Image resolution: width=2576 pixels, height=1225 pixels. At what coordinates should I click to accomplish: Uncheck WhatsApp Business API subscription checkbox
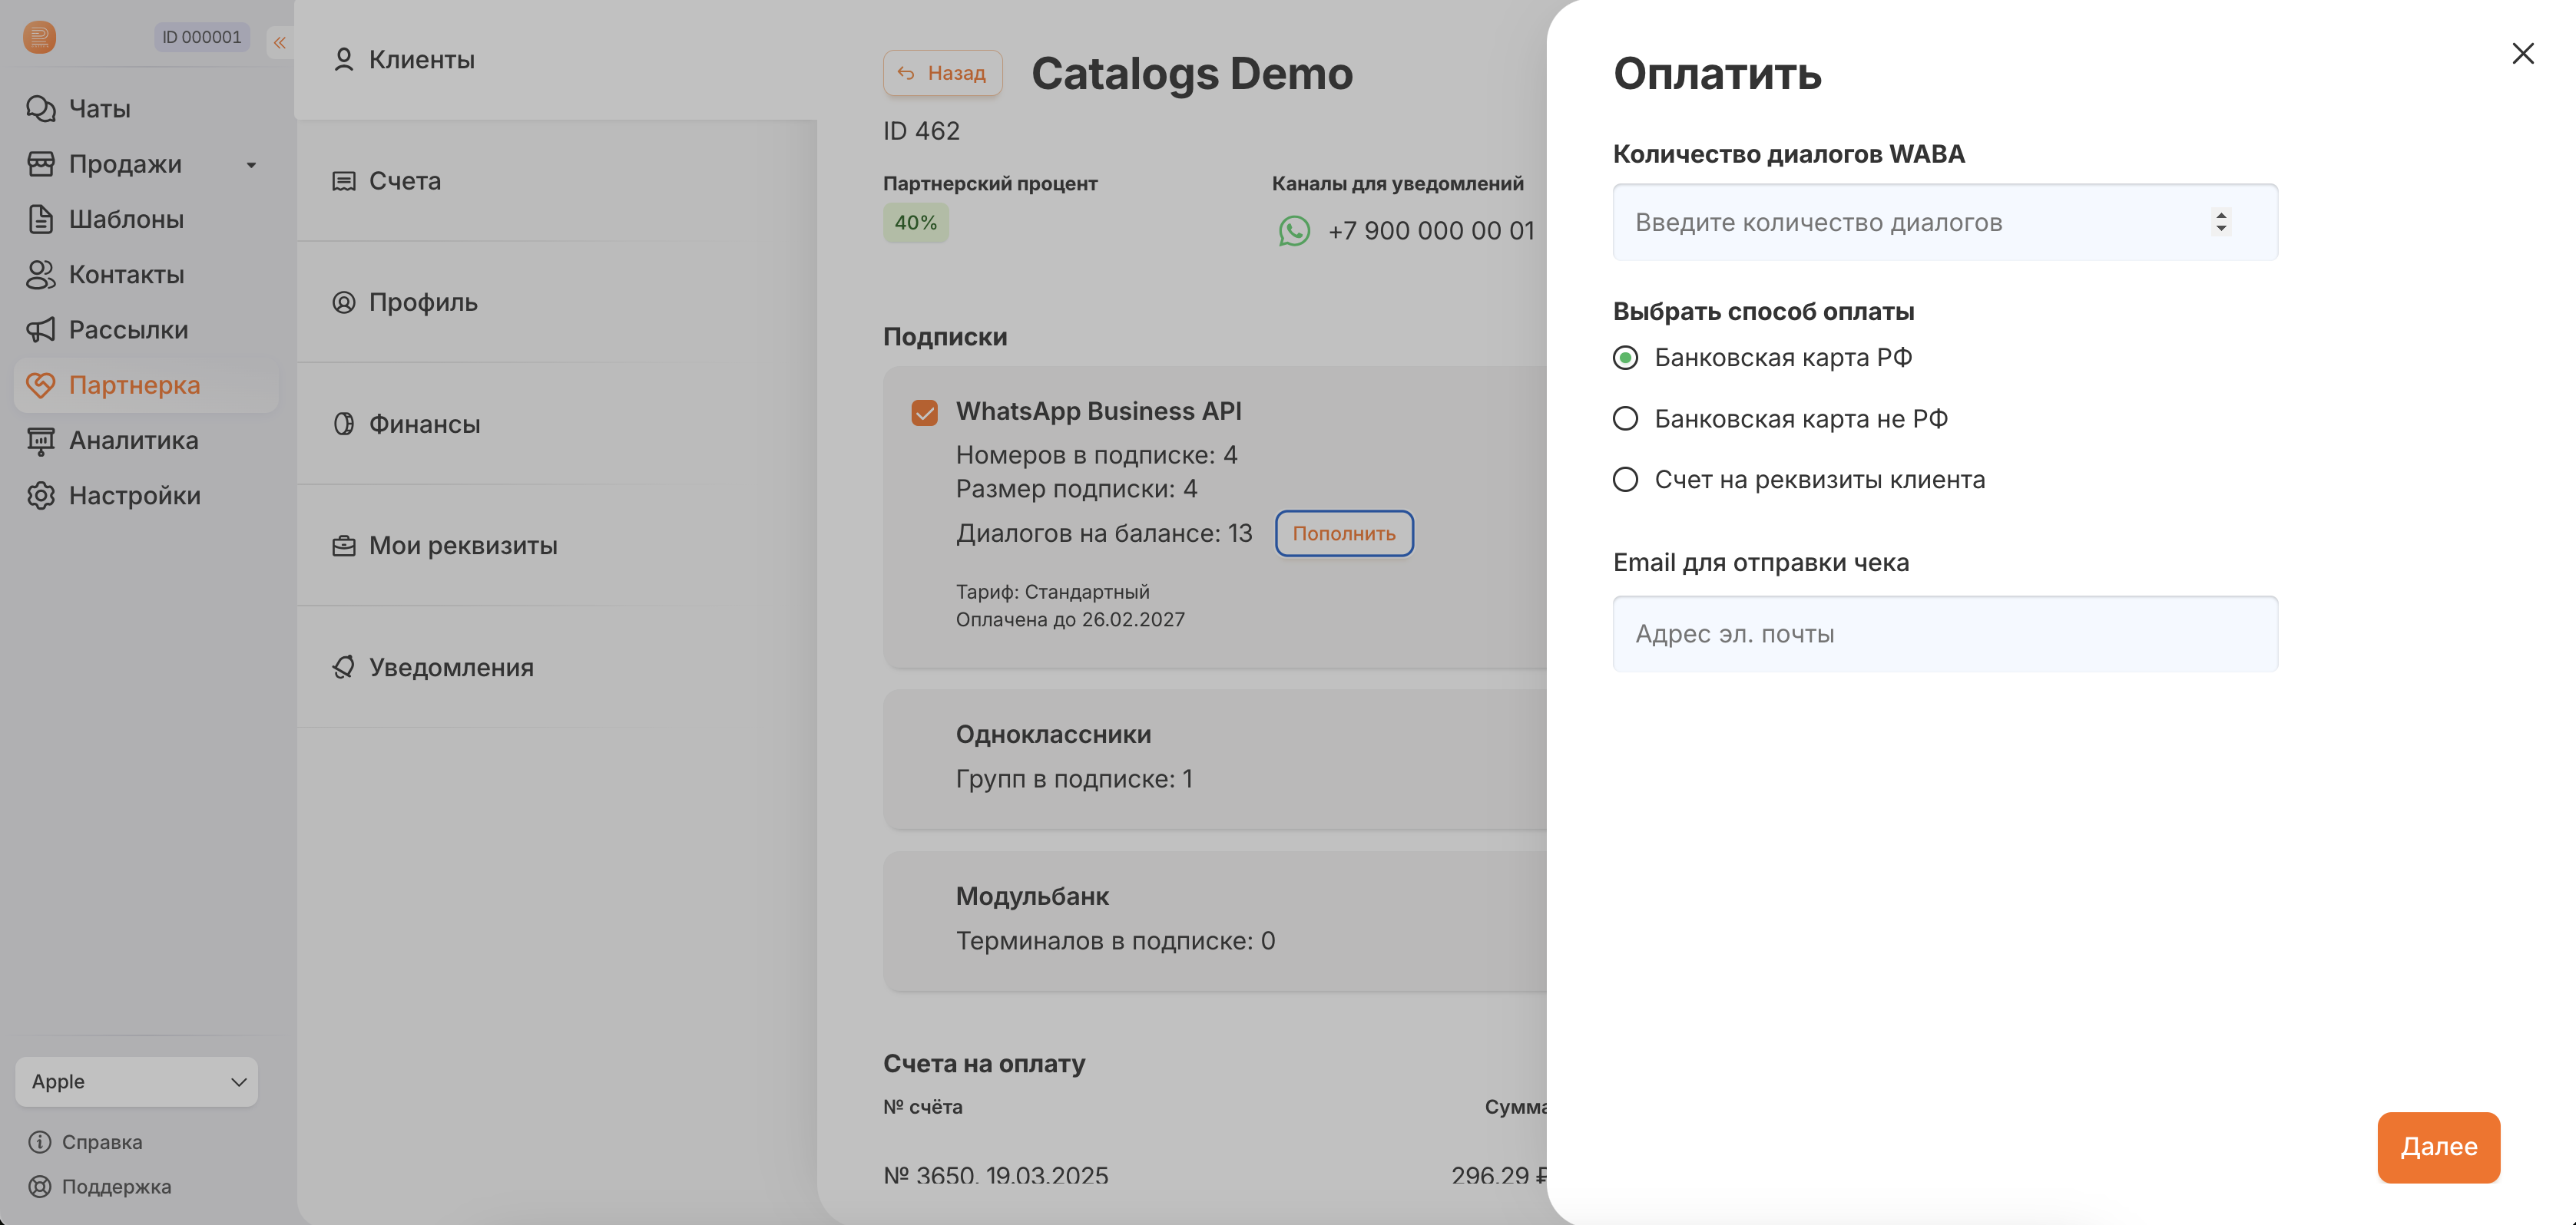click(924, 413)
